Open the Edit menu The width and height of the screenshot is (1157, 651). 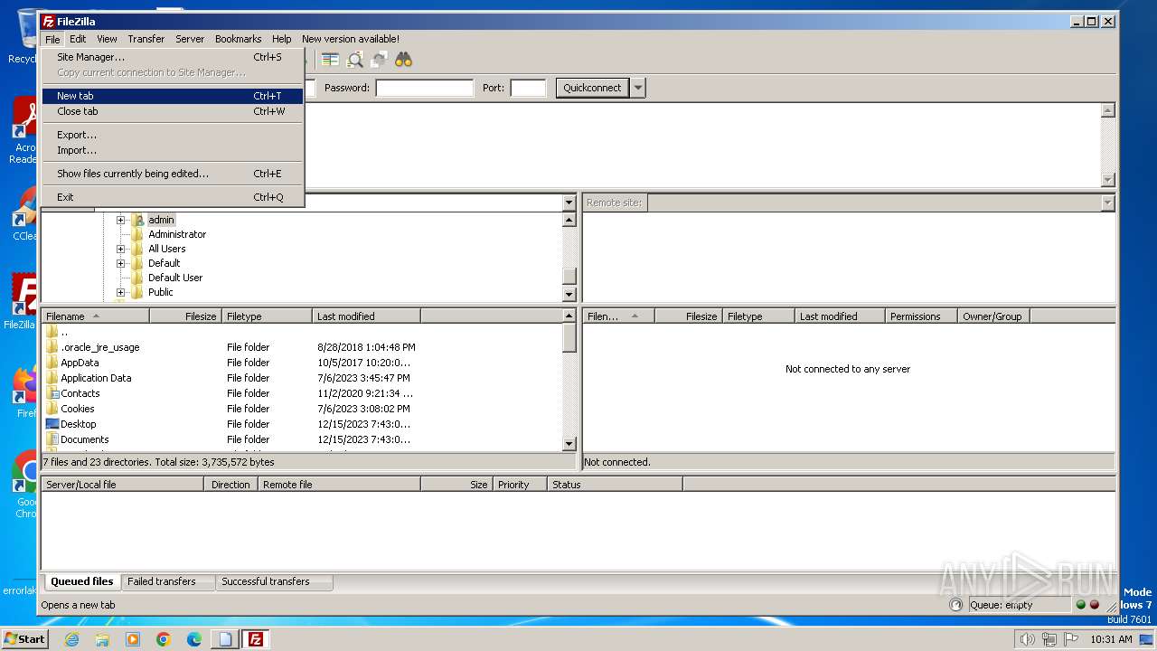[78, 39]
